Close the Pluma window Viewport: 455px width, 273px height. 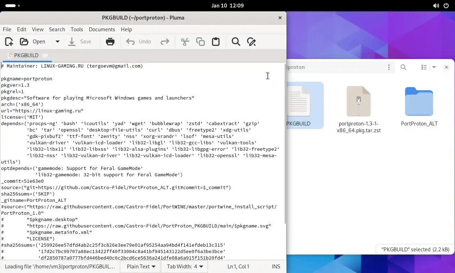coord(280,17)
